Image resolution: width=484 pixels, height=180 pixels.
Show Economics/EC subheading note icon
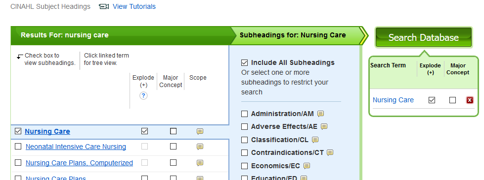coord(307,166)
